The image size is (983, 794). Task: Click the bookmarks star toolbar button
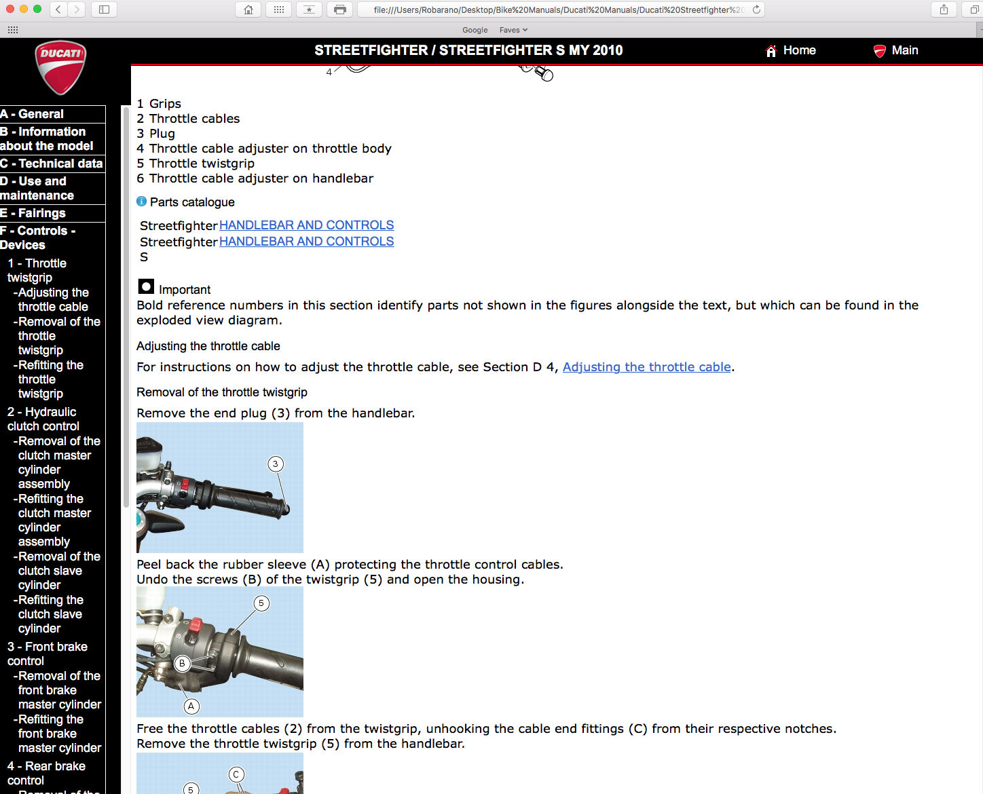[x=310, y=10]
